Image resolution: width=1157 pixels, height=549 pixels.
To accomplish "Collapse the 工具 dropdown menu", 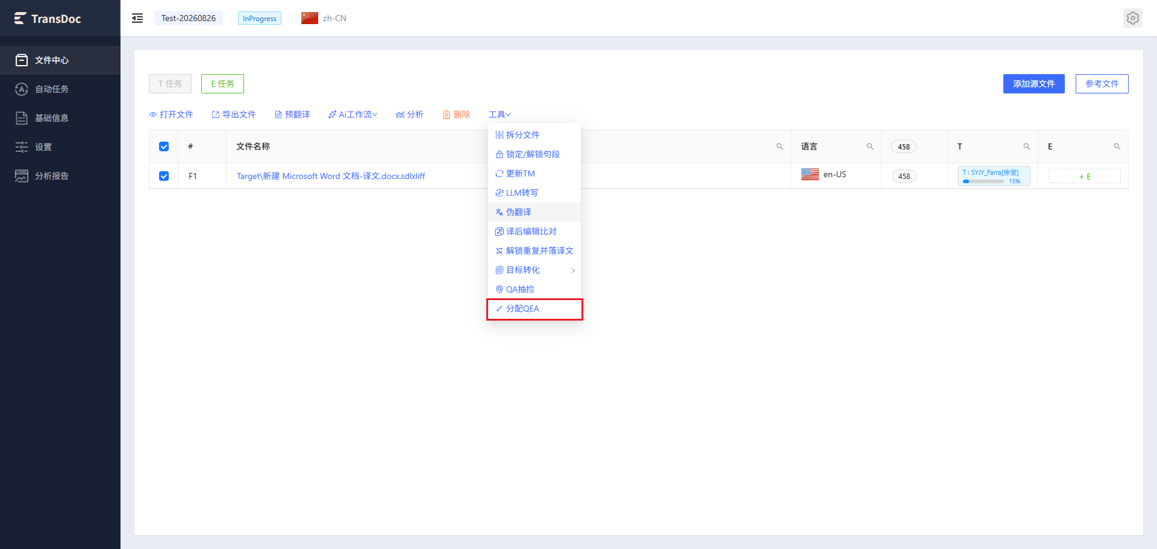I will (x=500, y=115).
